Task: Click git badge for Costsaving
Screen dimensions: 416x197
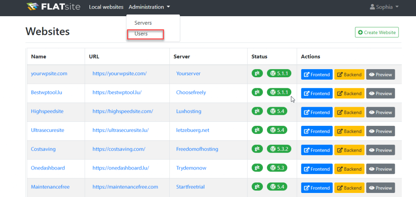Action: pyautogui.click(x=257, y=149)
